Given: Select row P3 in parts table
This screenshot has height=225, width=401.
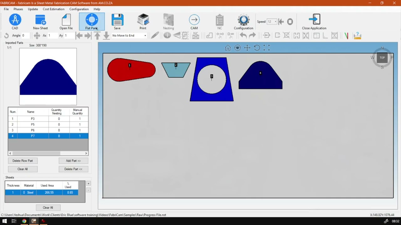Looking at the screenshot, I should [48, 119].
